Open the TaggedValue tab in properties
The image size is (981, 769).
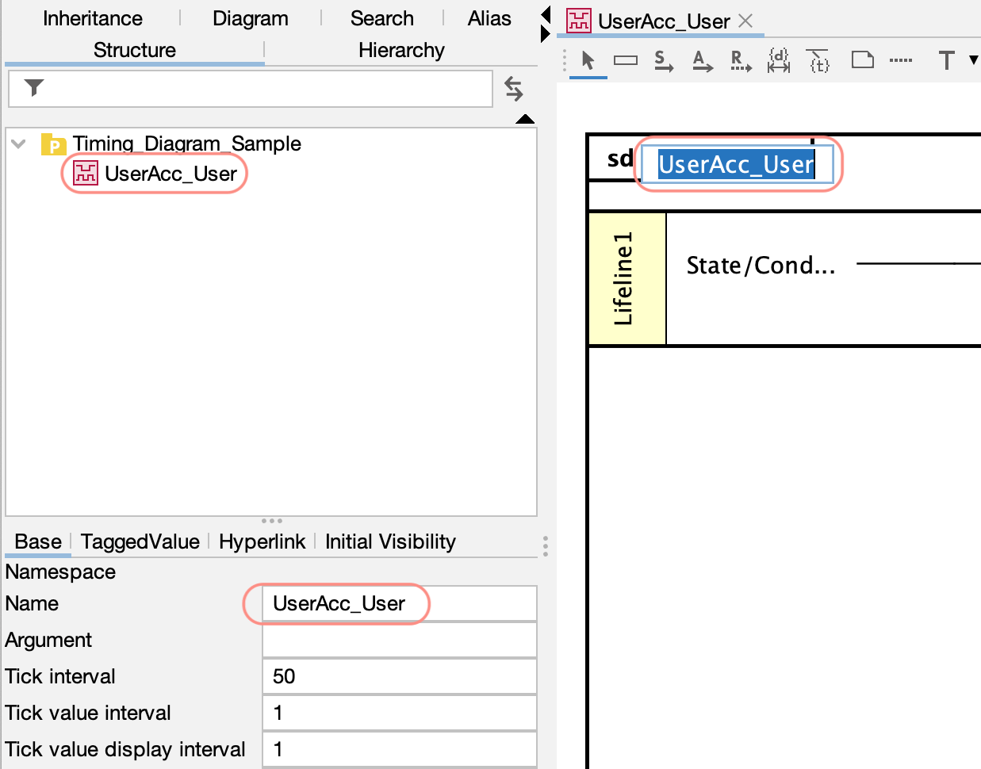pos(140,541)
